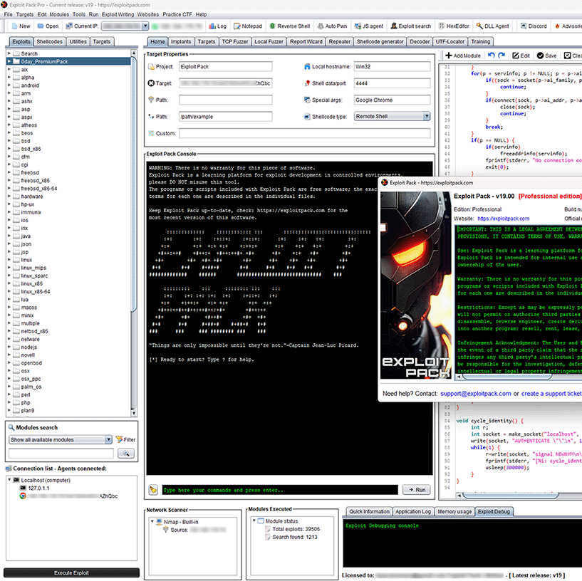Viewport: 582px width, 581px height.
Task: Click the Filter icon in Modules search
Action: 120,440
